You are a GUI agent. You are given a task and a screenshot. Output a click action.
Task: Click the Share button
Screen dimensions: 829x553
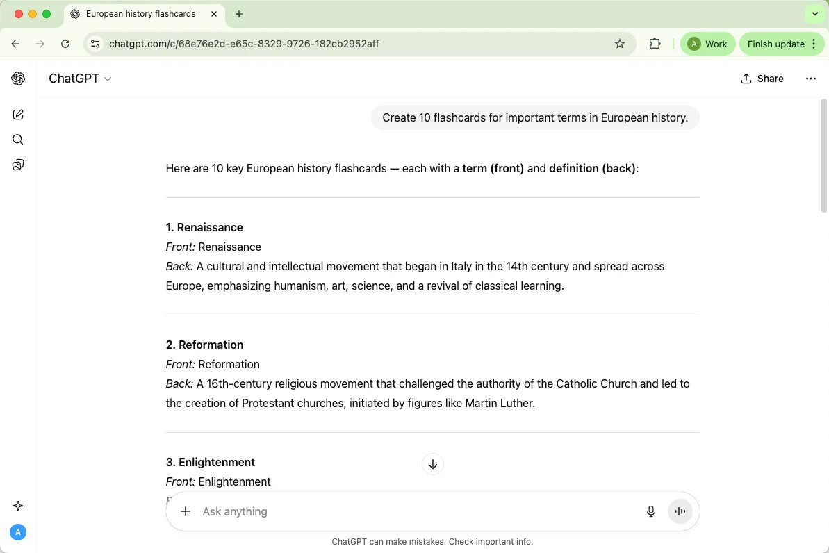(762, 79)
